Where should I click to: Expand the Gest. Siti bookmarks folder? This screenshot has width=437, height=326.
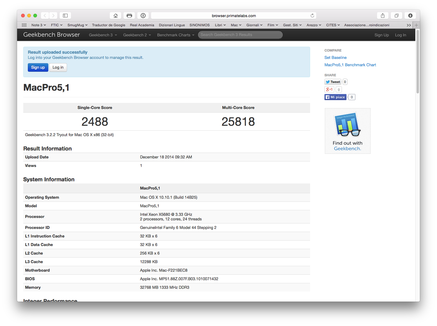(x=292, y=25)
